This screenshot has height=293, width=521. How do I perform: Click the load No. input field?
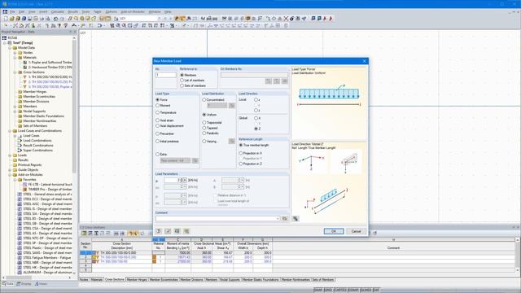(x=166, y=75)
